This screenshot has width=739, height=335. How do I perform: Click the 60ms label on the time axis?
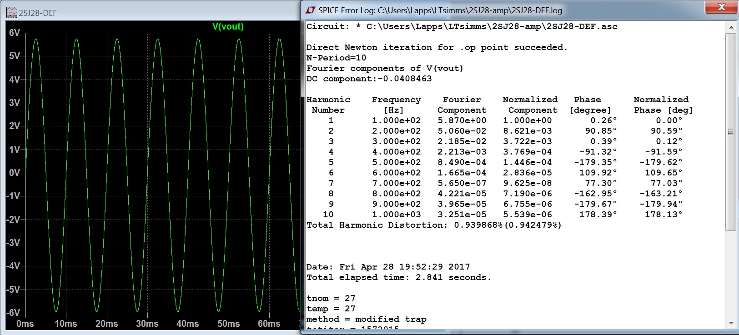269,324
